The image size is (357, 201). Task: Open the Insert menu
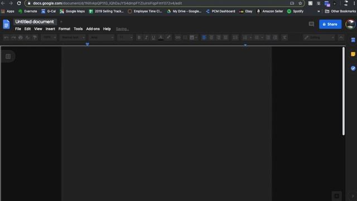point(50,29)
